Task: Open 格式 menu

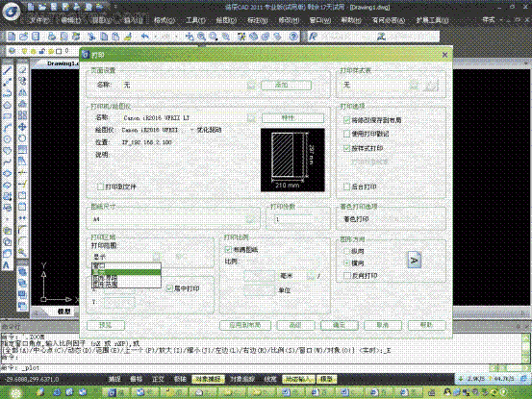Action: pyautogui.click(x=164, y=20)
